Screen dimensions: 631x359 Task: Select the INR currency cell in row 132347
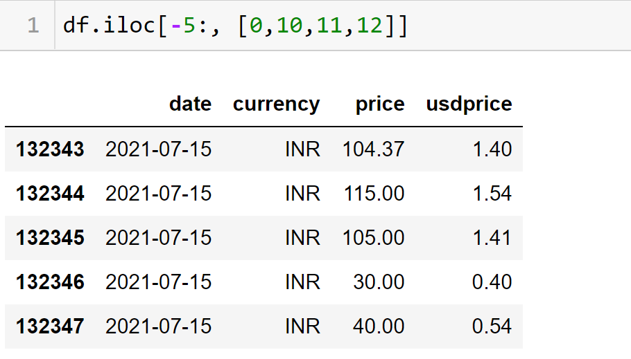(x=302, y=326)
